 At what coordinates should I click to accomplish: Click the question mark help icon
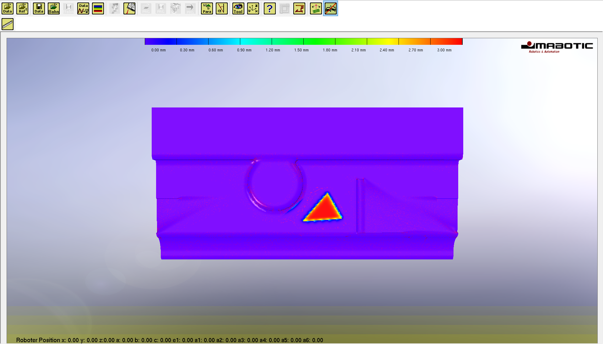[270, 8]
